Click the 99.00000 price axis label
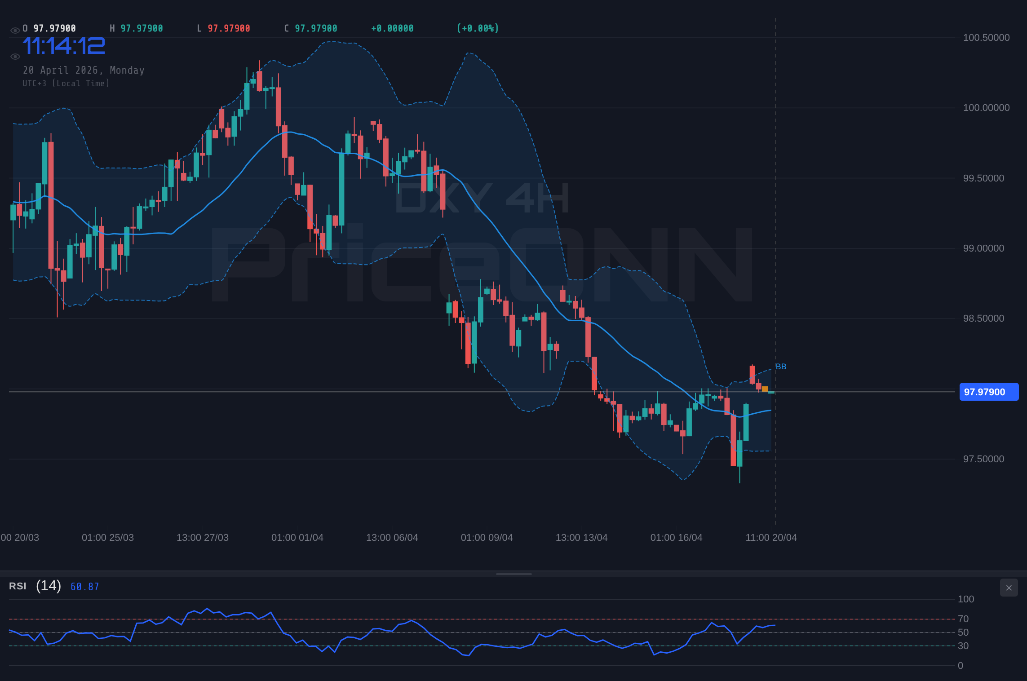The height and width of the screenshot is (681, 1027). click(x=983, y=248)
